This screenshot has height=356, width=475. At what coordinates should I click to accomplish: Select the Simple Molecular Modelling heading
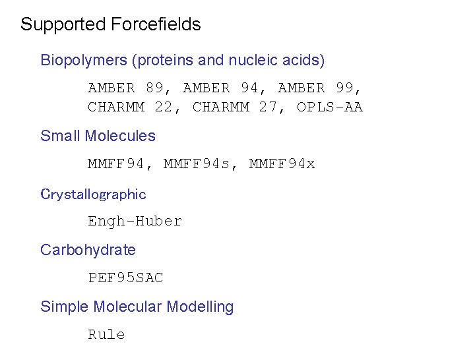[137, 307]
